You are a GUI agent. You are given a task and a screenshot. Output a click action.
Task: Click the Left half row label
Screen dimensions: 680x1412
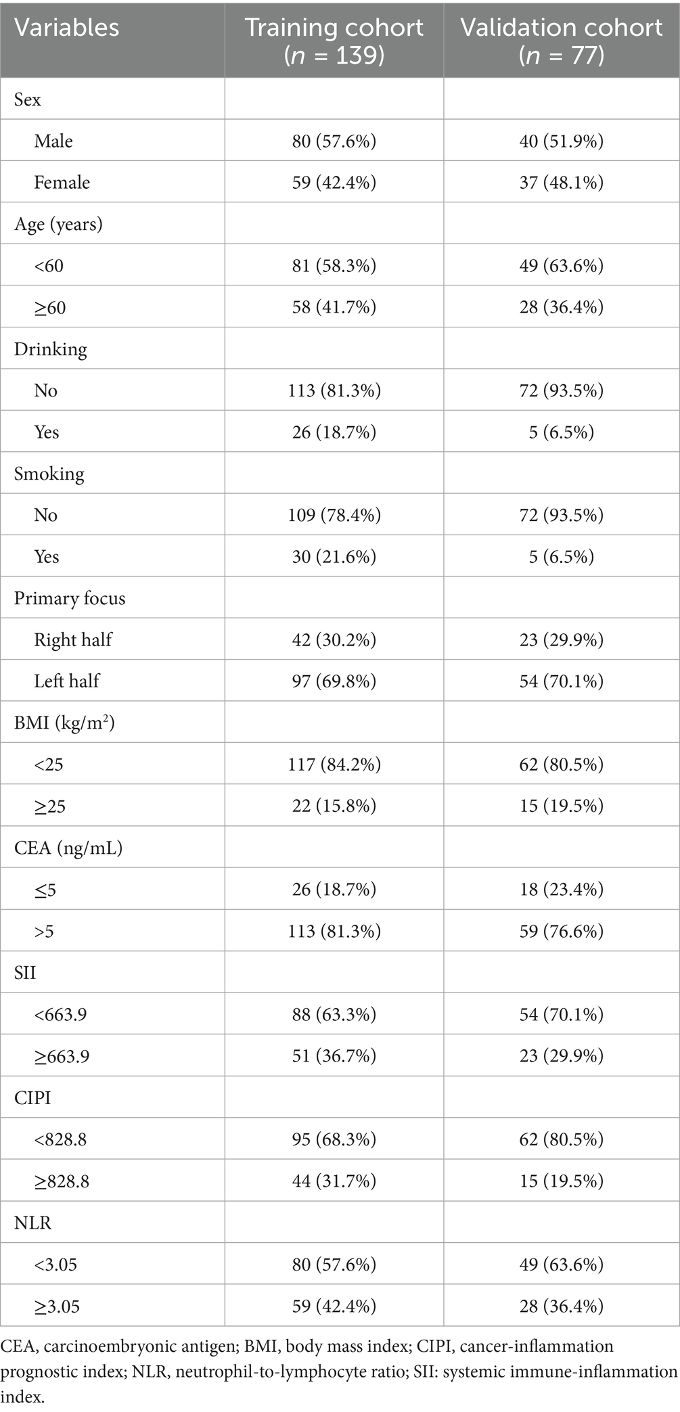point(66,681)
